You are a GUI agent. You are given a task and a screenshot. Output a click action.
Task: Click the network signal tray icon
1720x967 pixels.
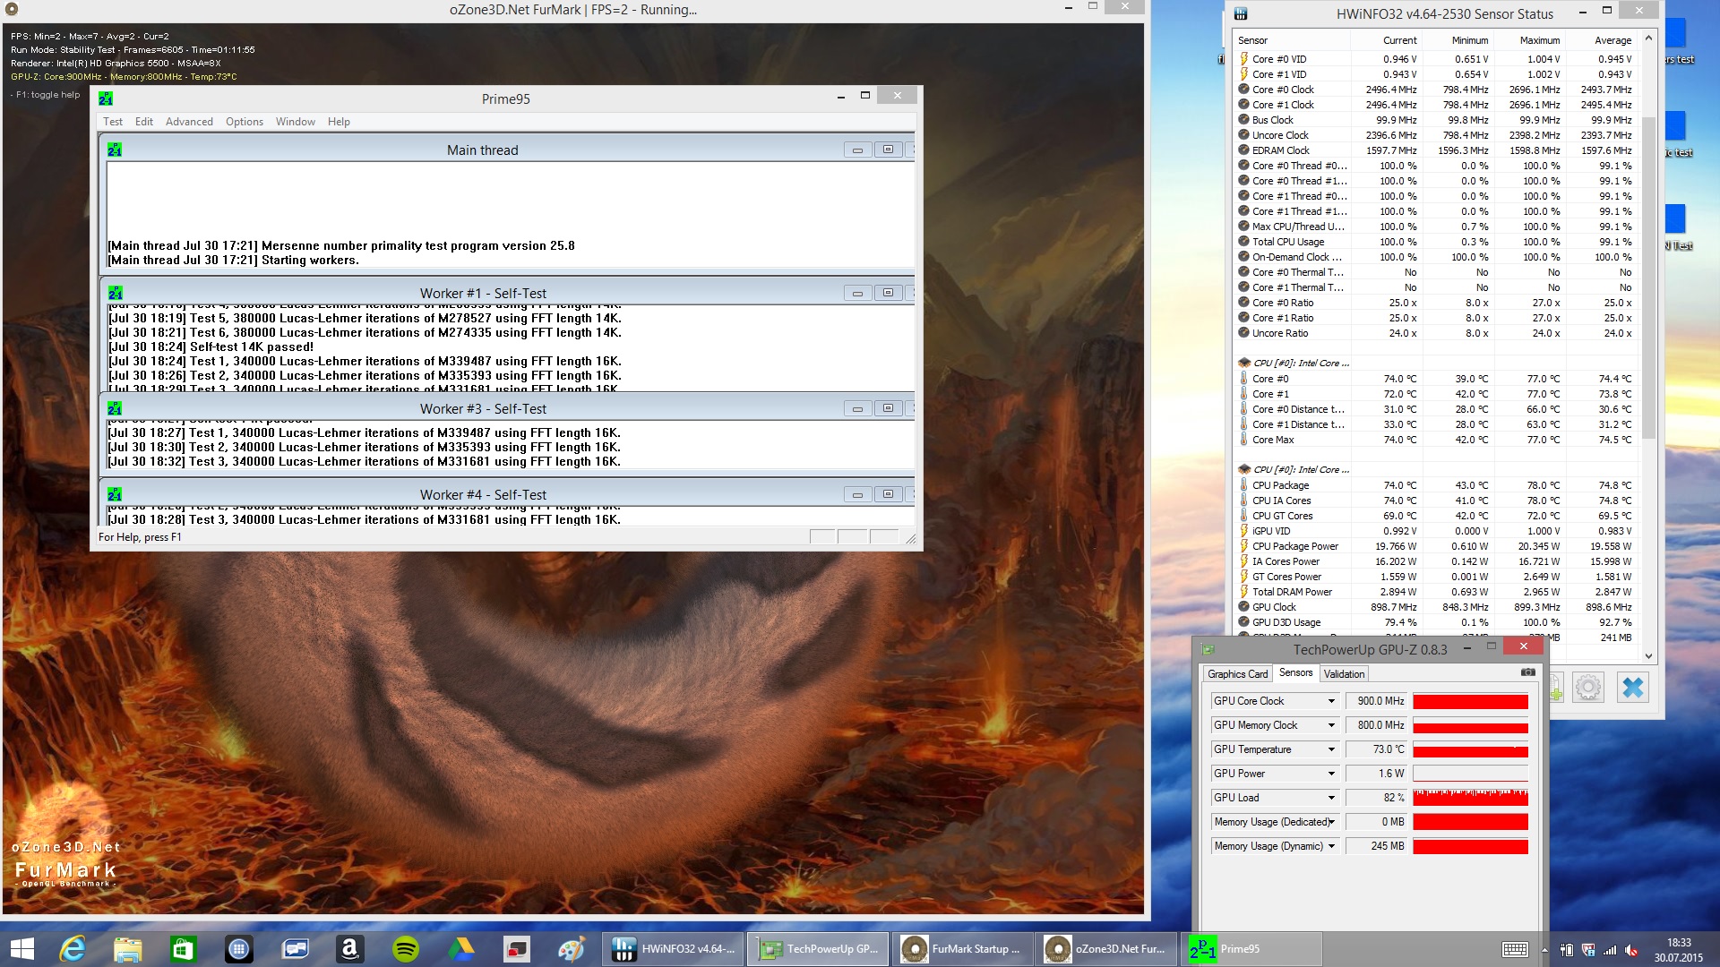[x=1610, y=950]
